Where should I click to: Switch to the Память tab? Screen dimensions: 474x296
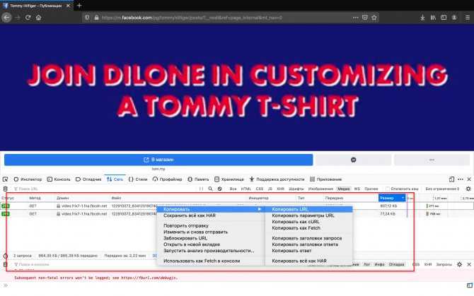pos(198,179)
